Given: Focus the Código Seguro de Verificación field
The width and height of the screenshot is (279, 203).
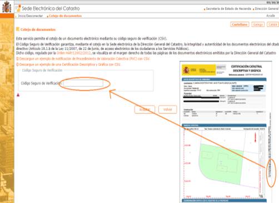Looking at the screenshot, I should [83, 83].
